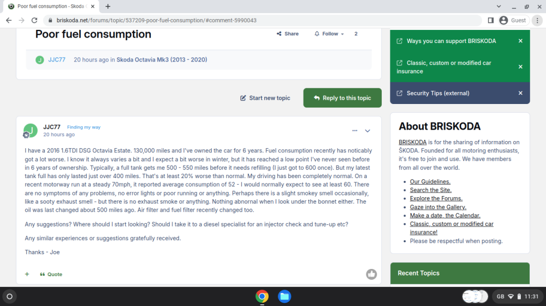The width and height of the screenshot is (546, 306).
Task: Open the system status tray clock
Action: click(531, 297)
